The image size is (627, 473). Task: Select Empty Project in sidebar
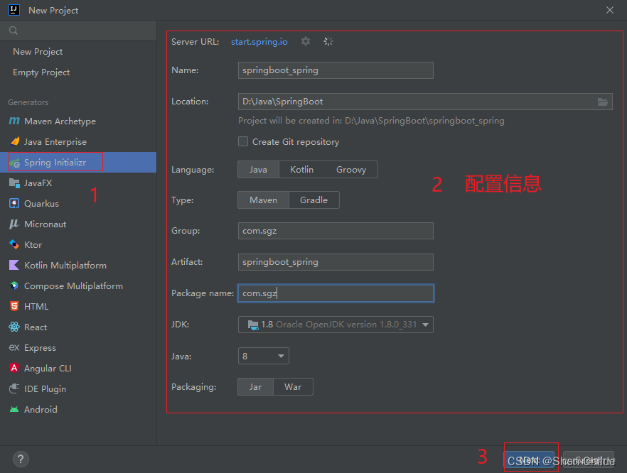coord(41,72)
